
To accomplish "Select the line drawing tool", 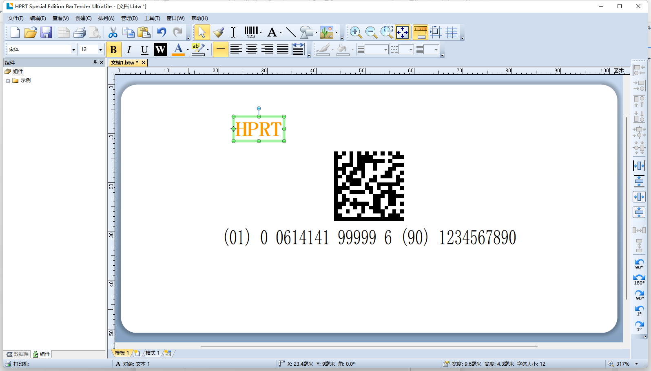I will click(291, 32).
